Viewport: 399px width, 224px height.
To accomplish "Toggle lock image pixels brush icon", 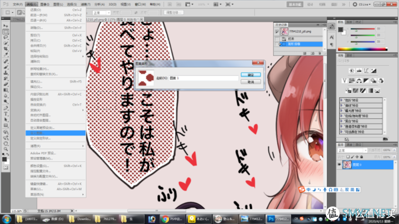I will (x=353, y=157).
